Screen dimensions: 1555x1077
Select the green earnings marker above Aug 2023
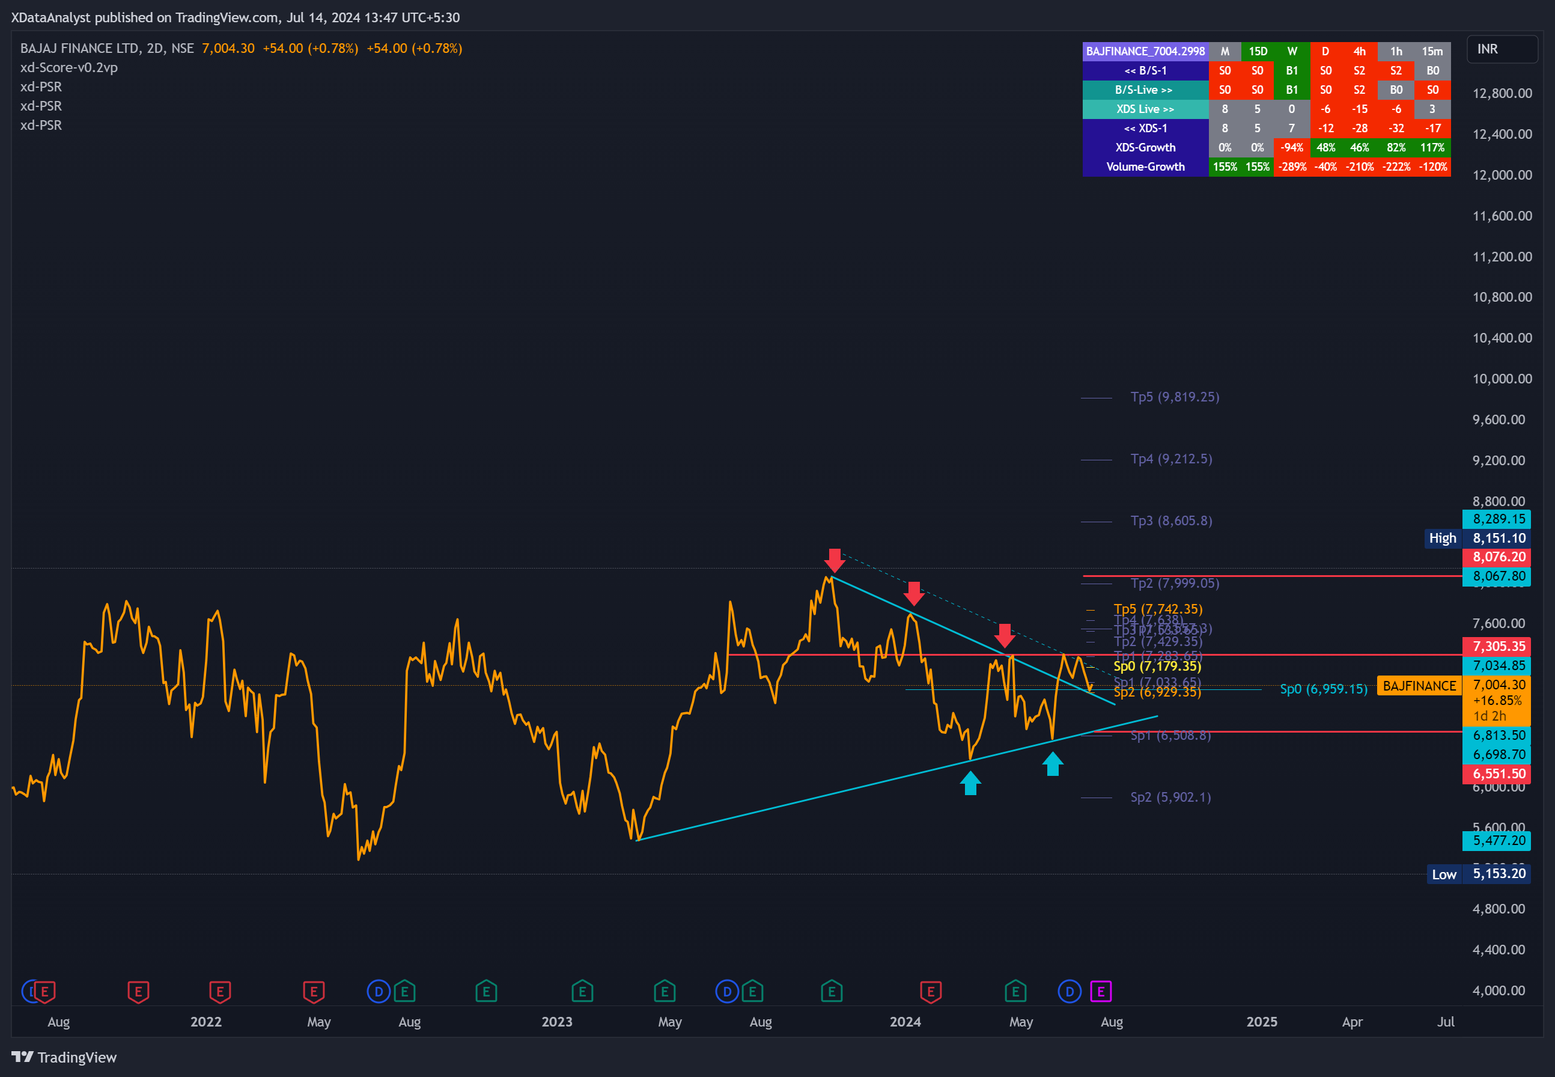pyautogui.click(x=752, y=991)
